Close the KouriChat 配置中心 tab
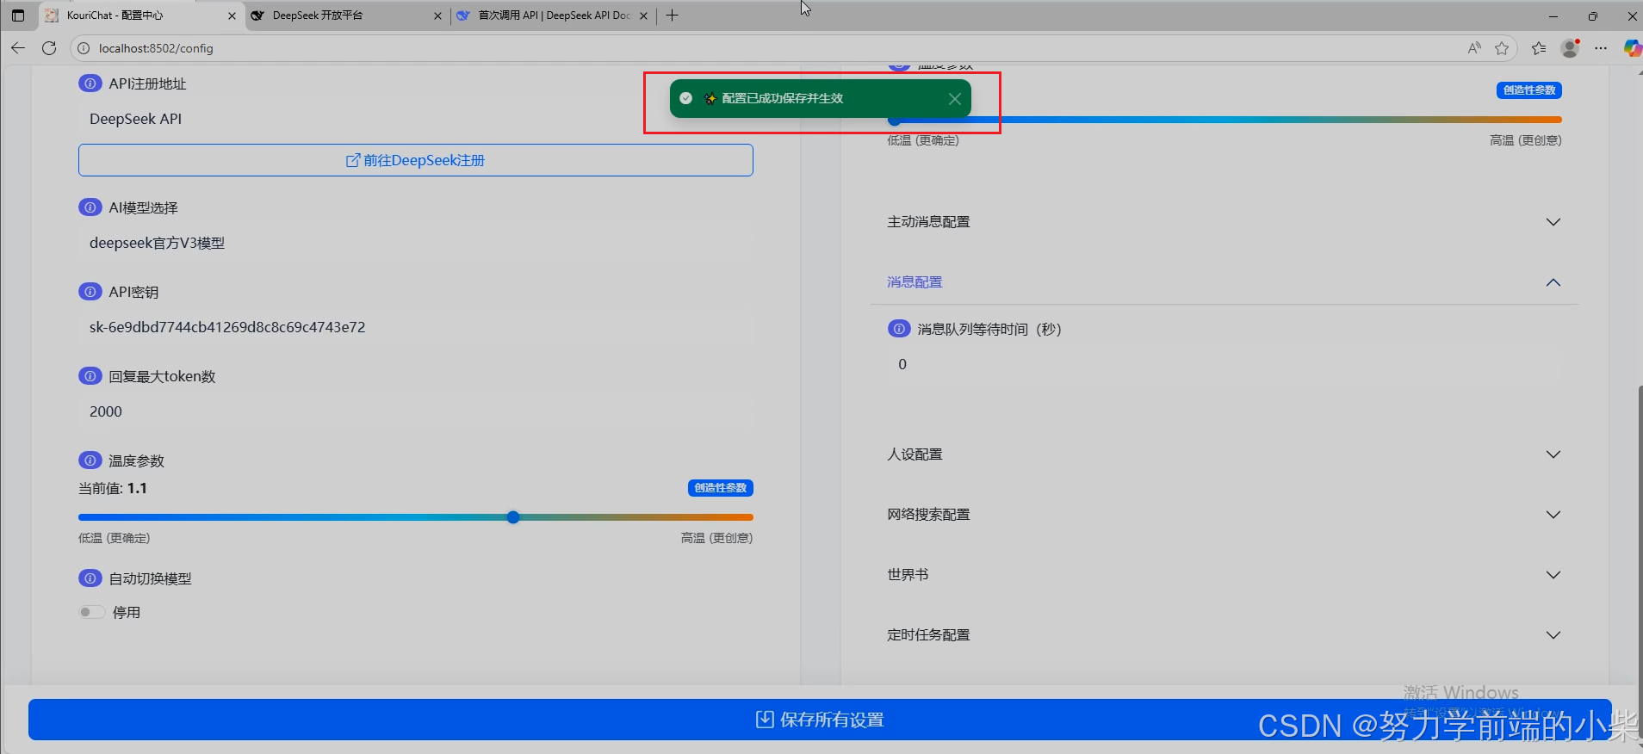 [232, 15]
